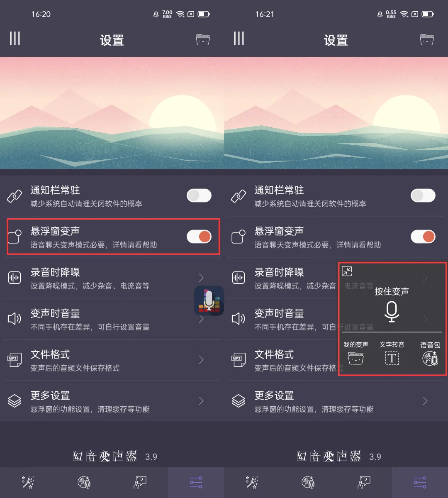
Task: Collapse the floating voice changer panel
Action: [347, 271]
